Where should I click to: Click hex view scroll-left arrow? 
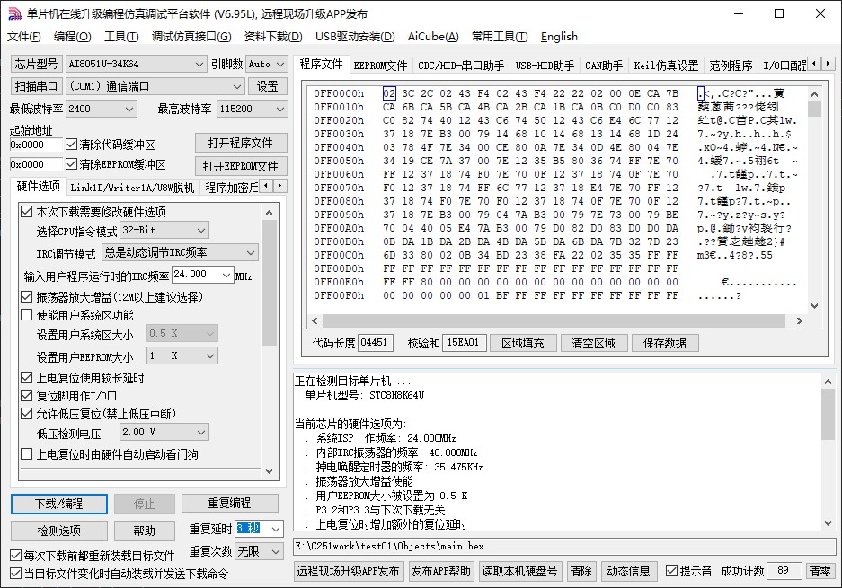click(x=315, y=320)
